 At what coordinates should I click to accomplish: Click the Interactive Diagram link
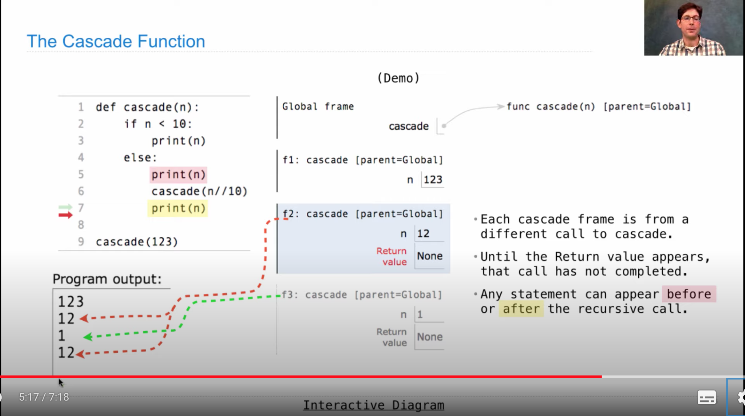click(374, 405)
